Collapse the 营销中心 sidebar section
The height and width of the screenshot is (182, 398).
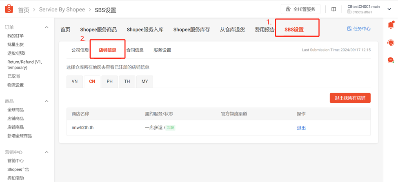click(x=47, y=152)
